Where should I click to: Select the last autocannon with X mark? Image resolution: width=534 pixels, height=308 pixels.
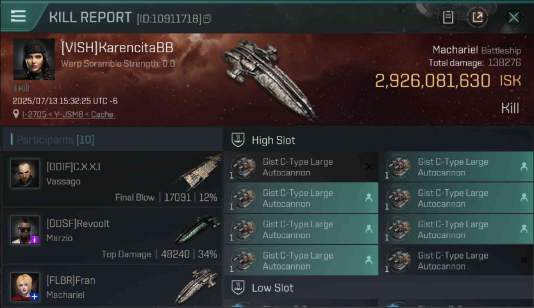[456, 260]
